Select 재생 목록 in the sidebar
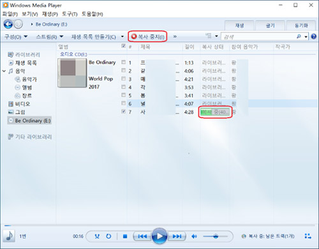Screen dimensions: 319x249 23,63
